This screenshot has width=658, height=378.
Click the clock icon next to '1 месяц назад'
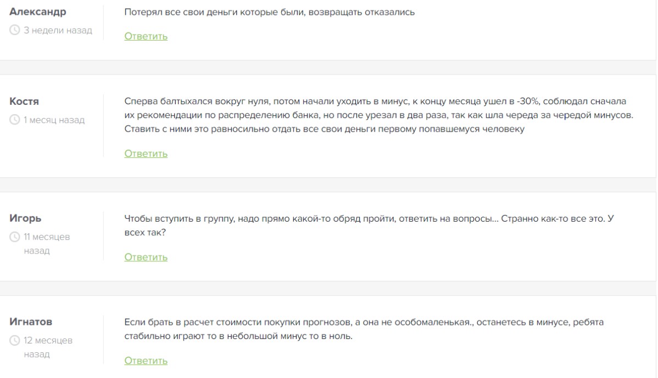click(x=15, y=120)
